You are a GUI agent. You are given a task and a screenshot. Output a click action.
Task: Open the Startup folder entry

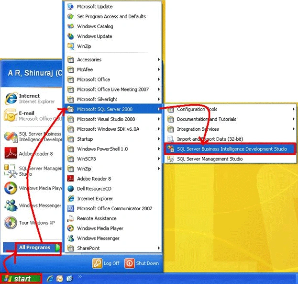coord(113,139)
